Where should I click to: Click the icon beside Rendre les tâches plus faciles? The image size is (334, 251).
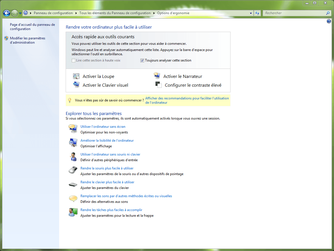73,212
